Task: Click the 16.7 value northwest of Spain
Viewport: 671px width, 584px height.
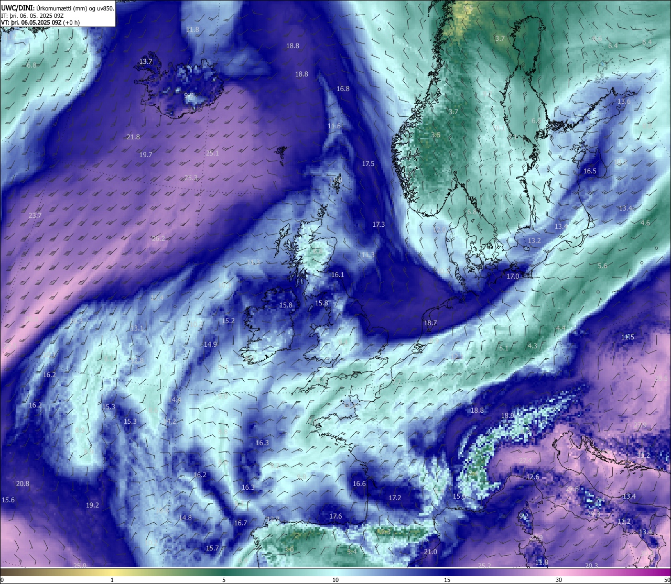Action: [240, 523]
